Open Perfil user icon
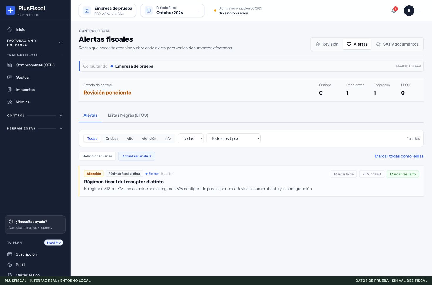The width and height of the screenshot is (432, 285). click(10, 265)
